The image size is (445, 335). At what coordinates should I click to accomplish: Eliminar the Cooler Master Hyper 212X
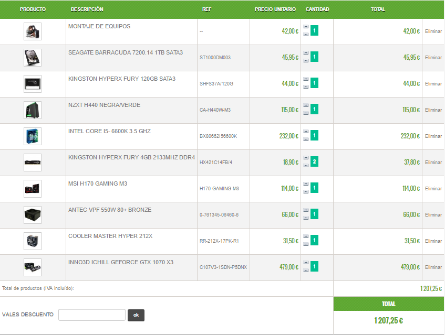tap(433, 241)
